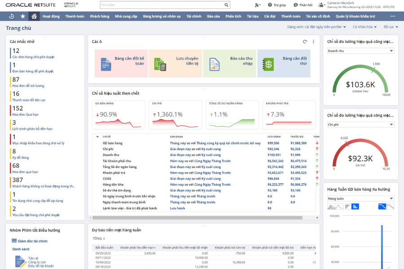Open the Hóa đơn Quá hạn reminder

[x=25, y=114]
